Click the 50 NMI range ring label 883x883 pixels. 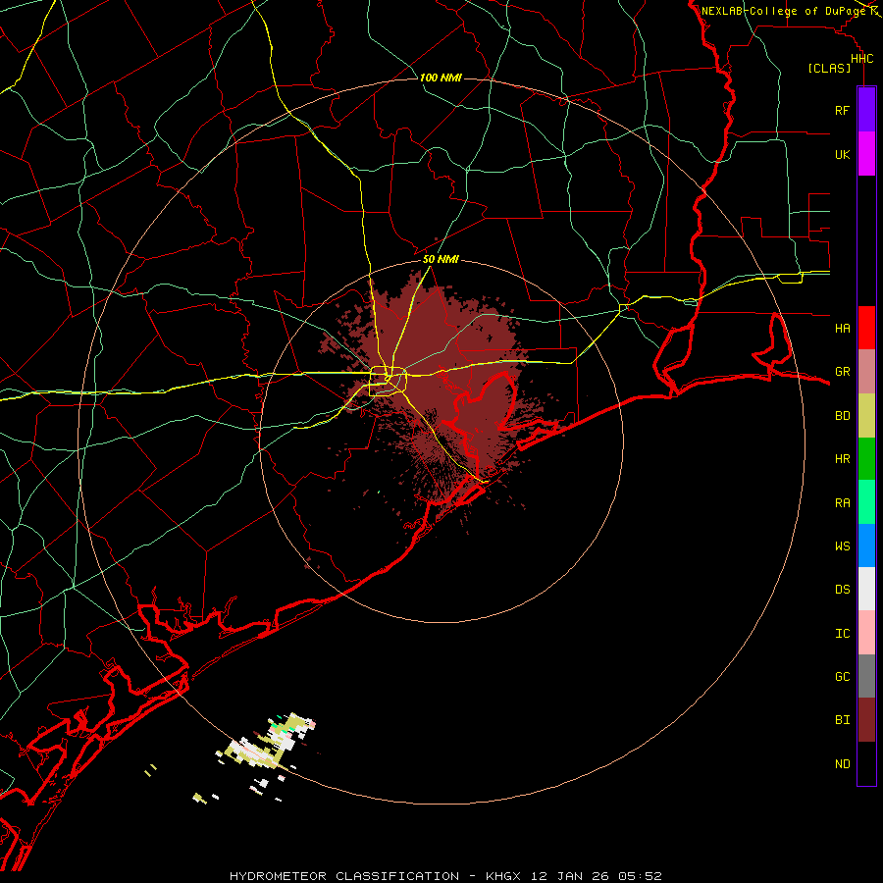point(441,260)
